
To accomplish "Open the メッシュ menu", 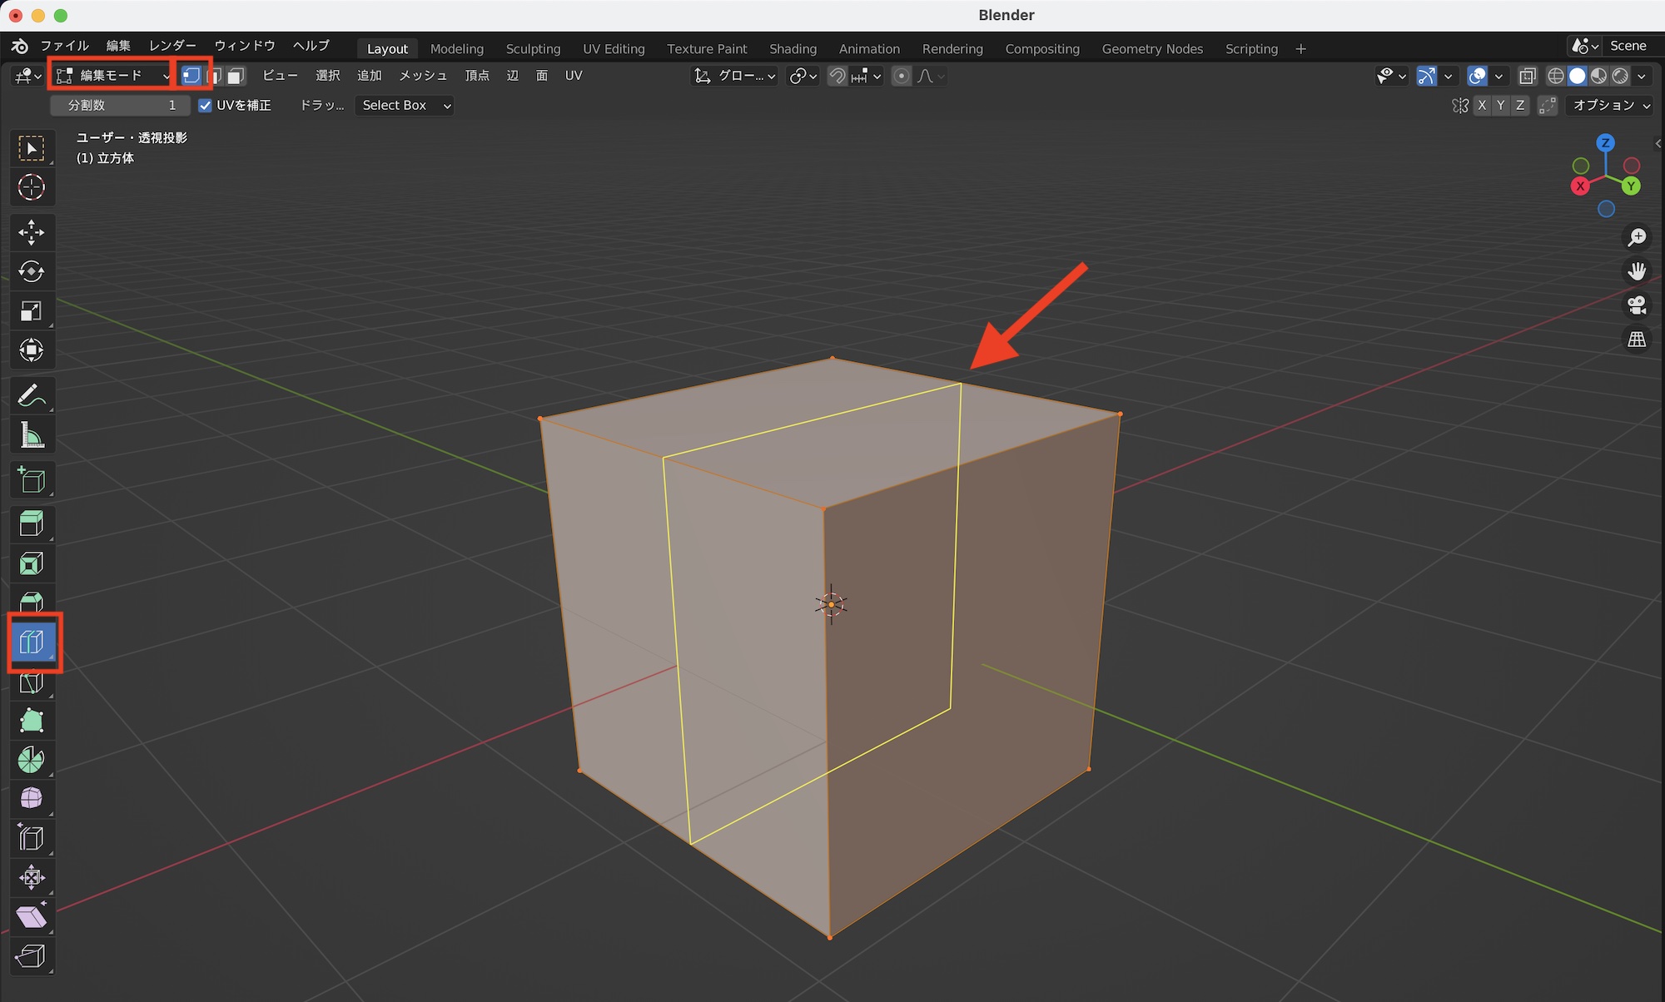I will [423, 76].
